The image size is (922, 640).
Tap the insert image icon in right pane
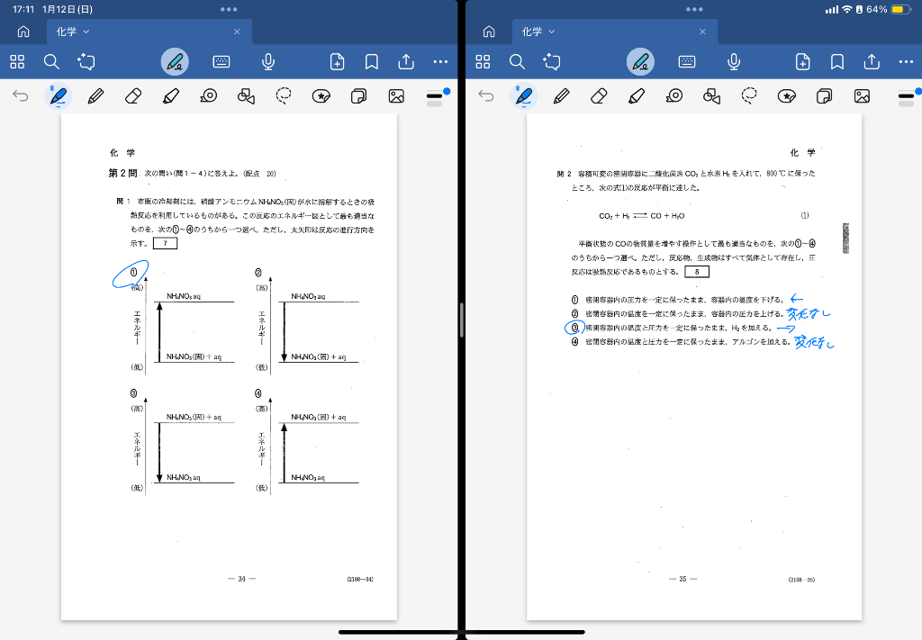[x=861, y=95]
